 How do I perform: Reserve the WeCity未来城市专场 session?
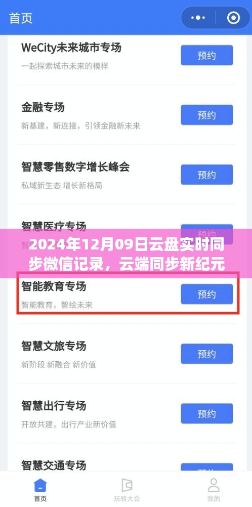click(207, 55)
